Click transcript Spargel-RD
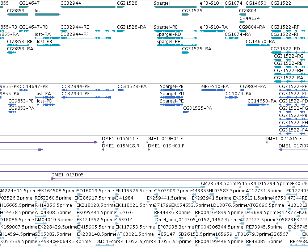 [x=169, y=34]
